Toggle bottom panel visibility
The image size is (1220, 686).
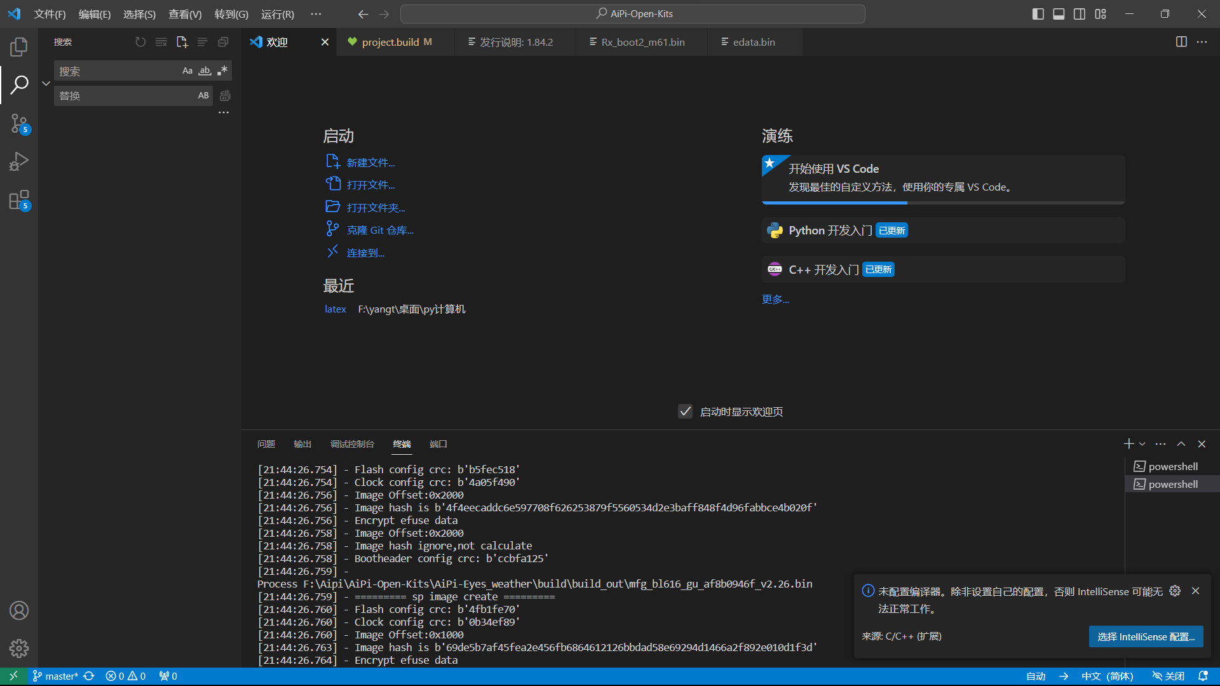1059,14
